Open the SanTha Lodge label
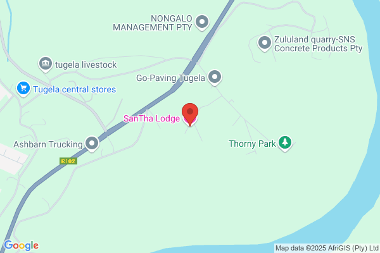The image size is (380, 253). 152,118
